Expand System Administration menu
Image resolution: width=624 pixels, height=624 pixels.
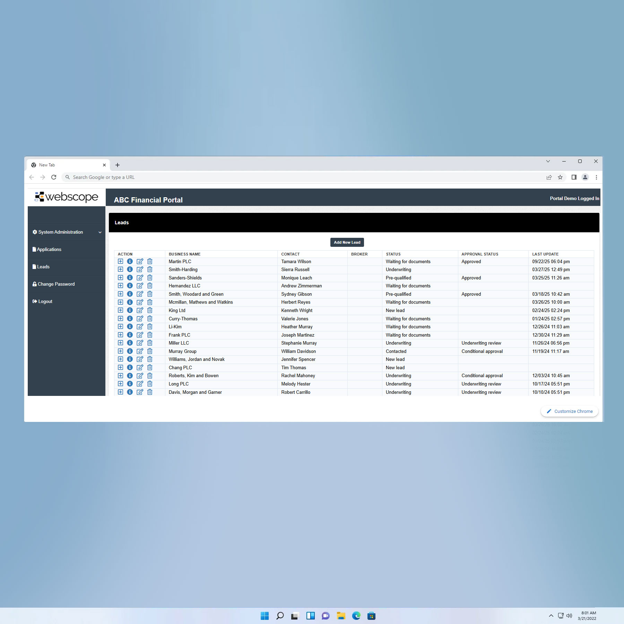pyautogui.click(x=67, y=232)
